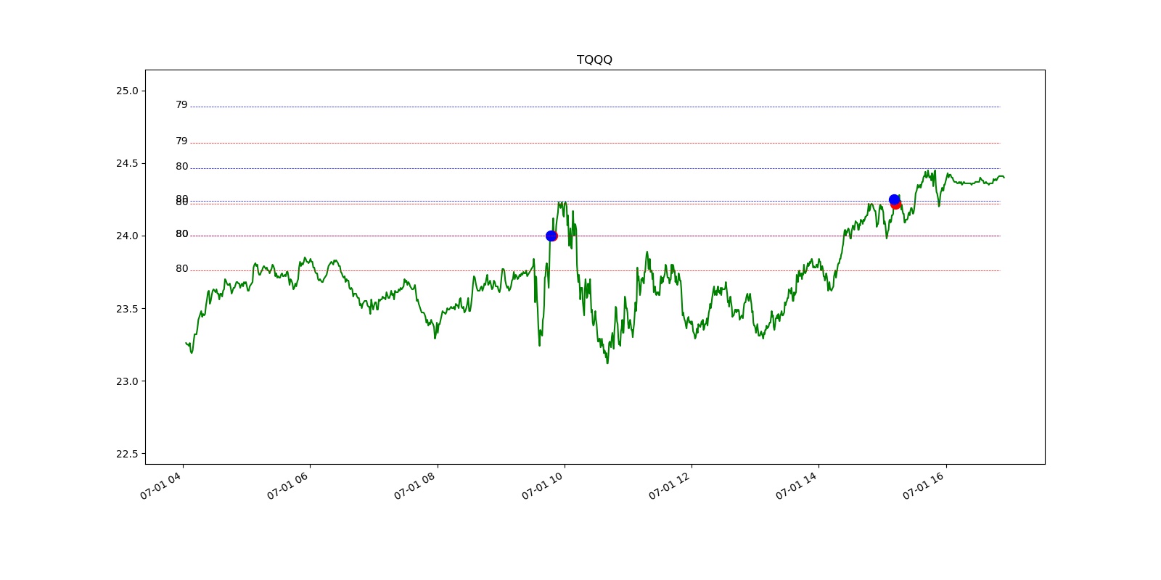Click the blue marker dot at the 24.0 level

point(551,236)
